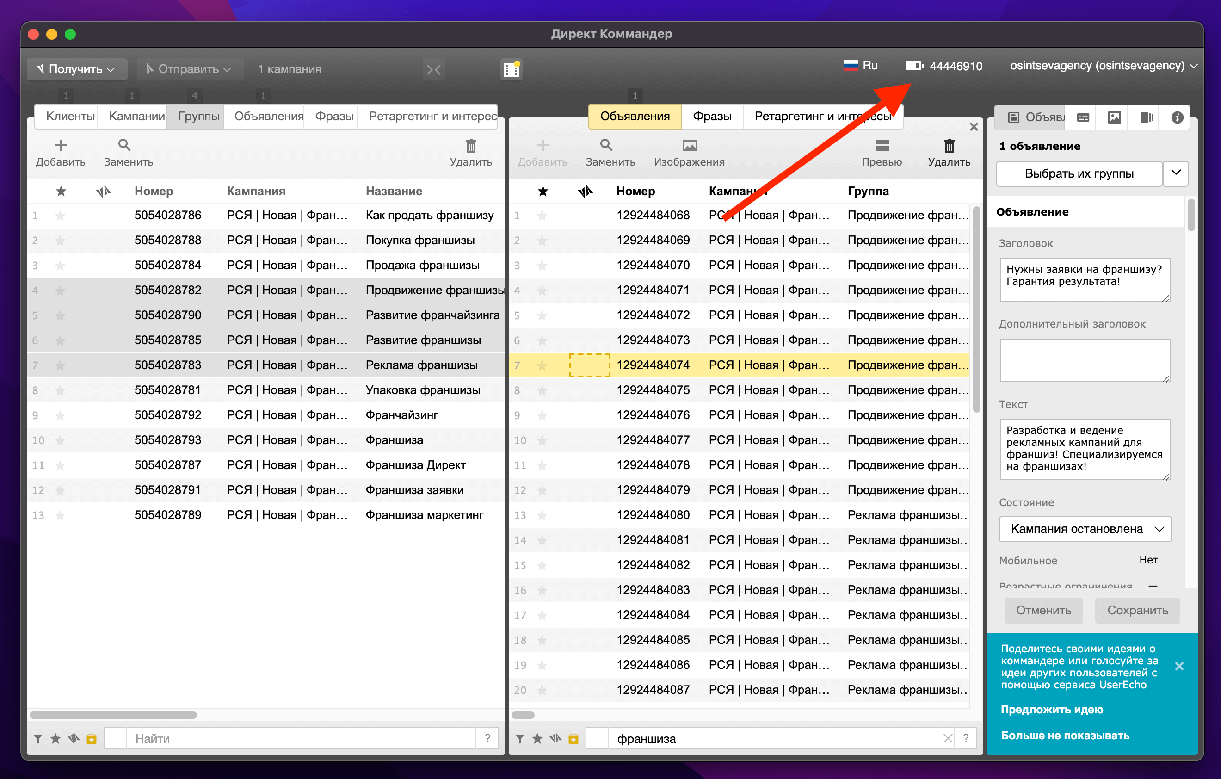Open the info tab icon in inspector
This screenshot has height=779, width=1221.
coord(1178,117)
